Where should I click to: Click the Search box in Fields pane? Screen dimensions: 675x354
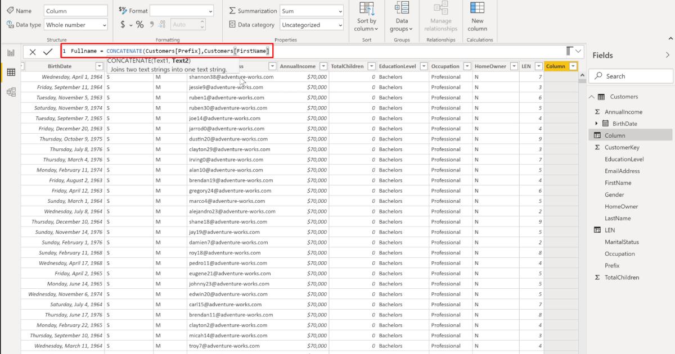coord(630,75)
